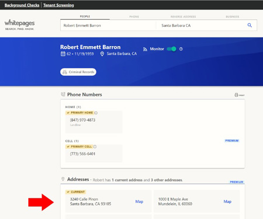The image size is (263, 219).
Task: Click the Monitor help question mark icon
Action: (181, 49)
